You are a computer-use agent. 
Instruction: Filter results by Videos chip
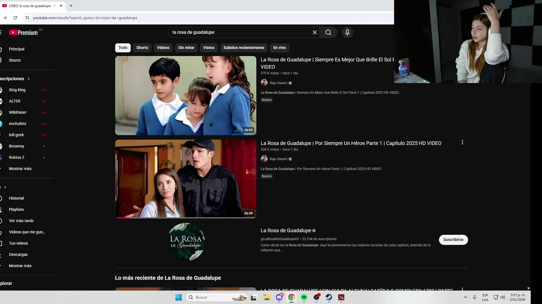(163, 48)
